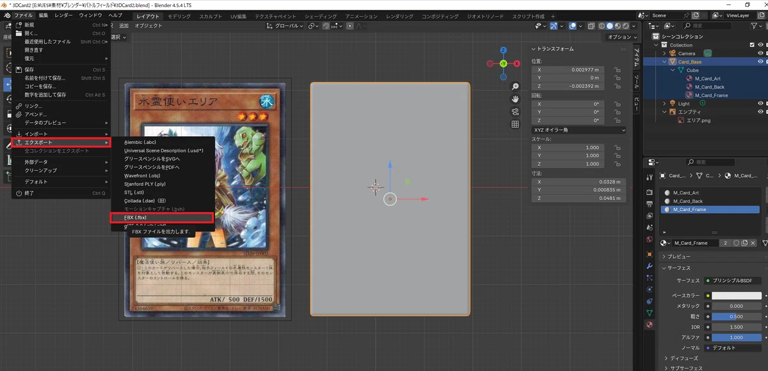
Task: Switch to the アイテム sidebar tab
Action: [636, 56]
